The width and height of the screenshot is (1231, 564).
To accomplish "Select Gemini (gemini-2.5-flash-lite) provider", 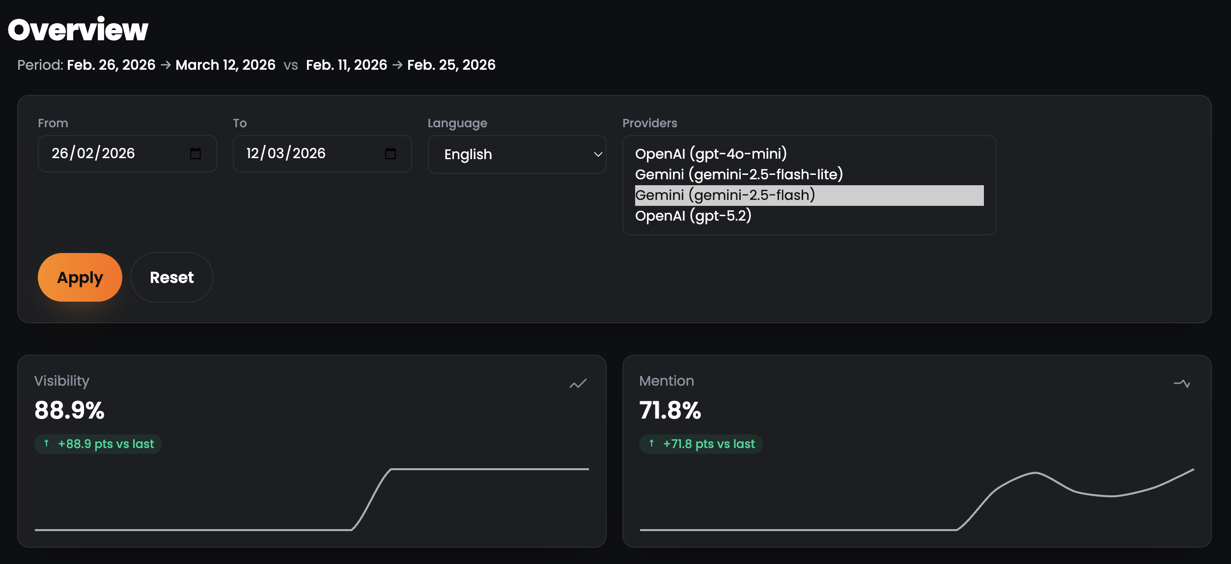I will pyautogui.click(x=739, y=174).
